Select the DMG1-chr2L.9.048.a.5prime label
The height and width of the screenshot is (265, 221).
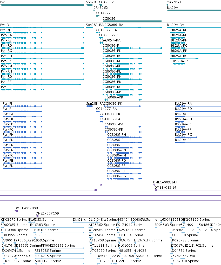click(x=95, y=220)
